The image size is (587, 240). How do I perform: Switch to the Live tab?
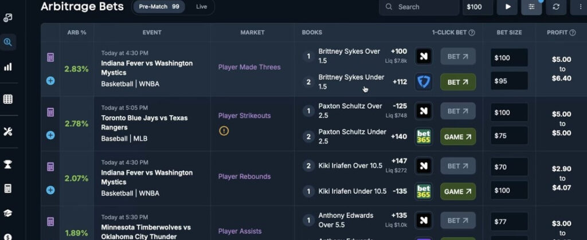201,7
